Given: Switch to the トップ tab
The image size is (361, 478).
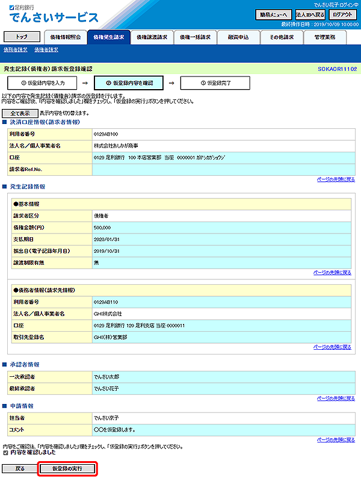Looking at the screenshot, I should (21, 37).
